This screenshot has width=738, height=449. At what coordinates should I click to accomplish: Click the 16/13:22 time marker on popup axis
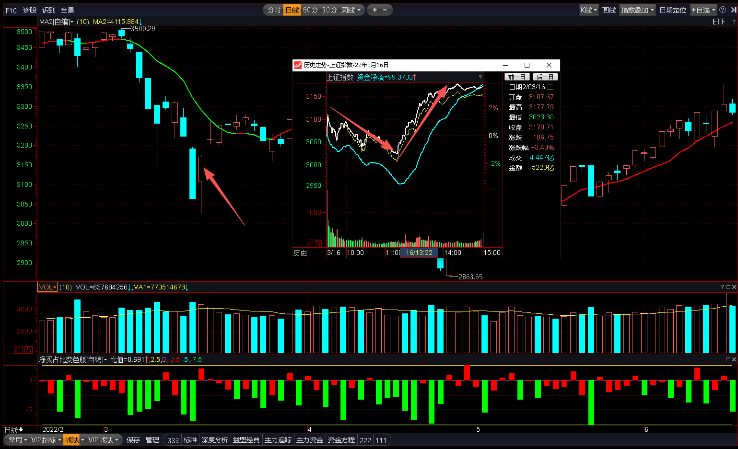419,253
